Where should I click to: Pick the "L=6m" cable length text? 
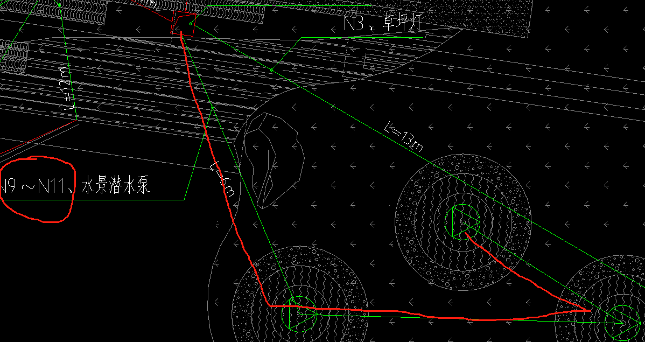click(223, 180)
